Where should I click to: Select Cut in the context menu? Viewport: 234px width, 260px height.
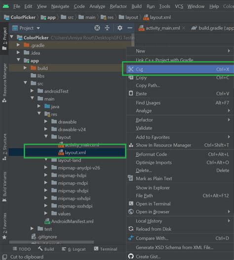180,69
